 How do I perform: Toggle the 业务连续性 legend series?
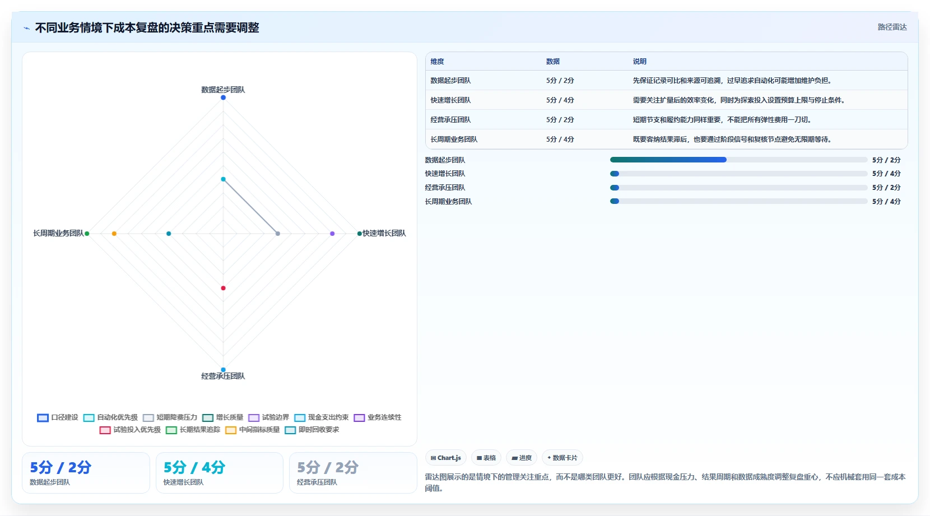point(377,417)
